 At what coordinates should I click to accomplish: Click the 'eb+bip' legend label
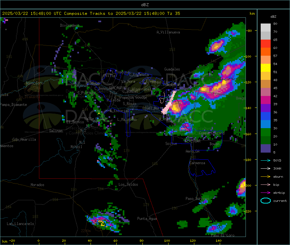(x=279, y=193)
